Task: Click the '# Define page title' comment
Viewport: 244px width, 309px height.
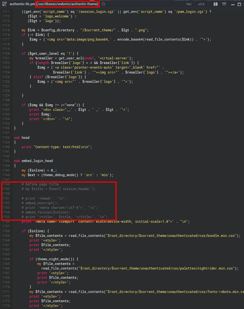Action: (40, 184)
